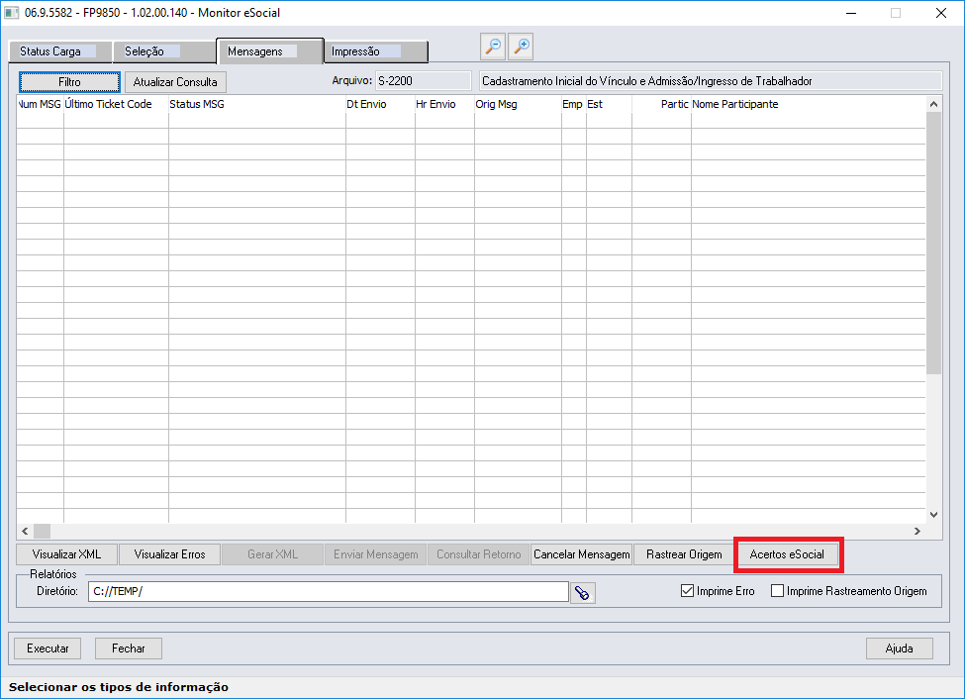This screenshot has height=699, width=965.
Task: Click the Orig Msg column header
Action: [x=519, y=104]
